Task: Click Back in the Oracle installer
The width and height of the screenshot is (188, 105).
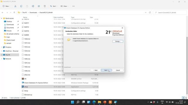Action: (x=95, y=70)
